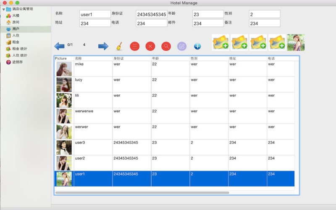Click the red X delete button
Viewport: 336px width, 210px height.
[x=150, y=46]
